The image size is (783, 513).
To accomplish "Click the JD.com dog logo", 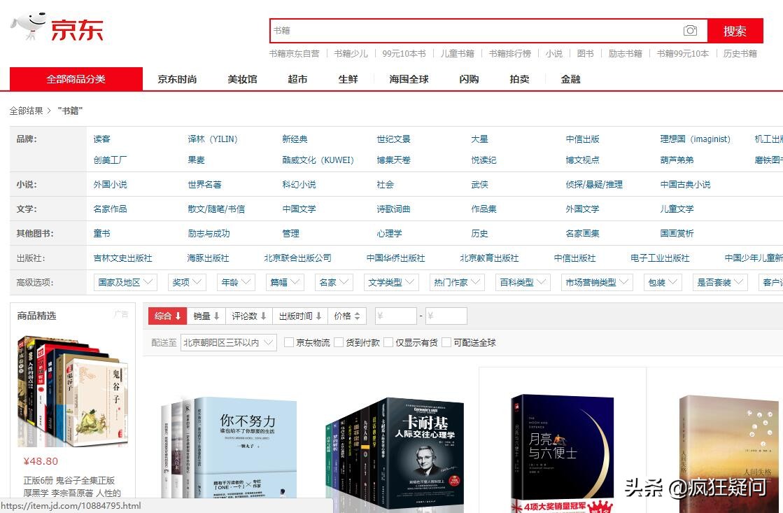I will pos(28,22).
